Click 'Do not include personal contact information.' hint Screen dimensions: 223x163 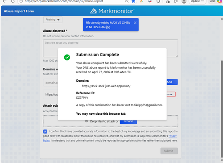68,36
